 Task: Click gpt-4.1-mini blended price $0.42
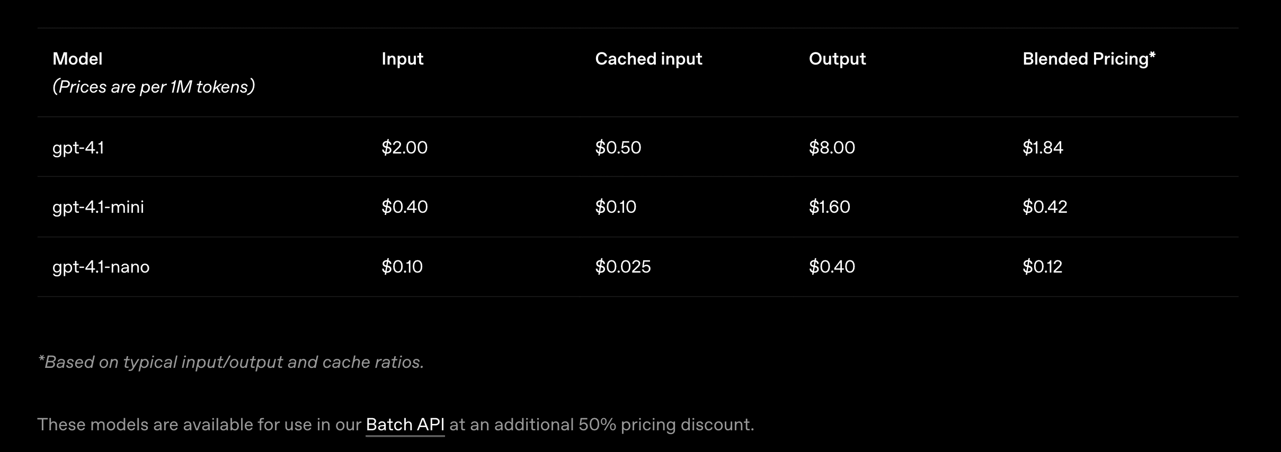pos(1045,206)
